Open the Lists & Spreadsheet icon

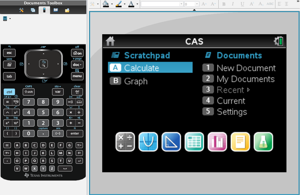pyautogui.click(x=194, y=142)
